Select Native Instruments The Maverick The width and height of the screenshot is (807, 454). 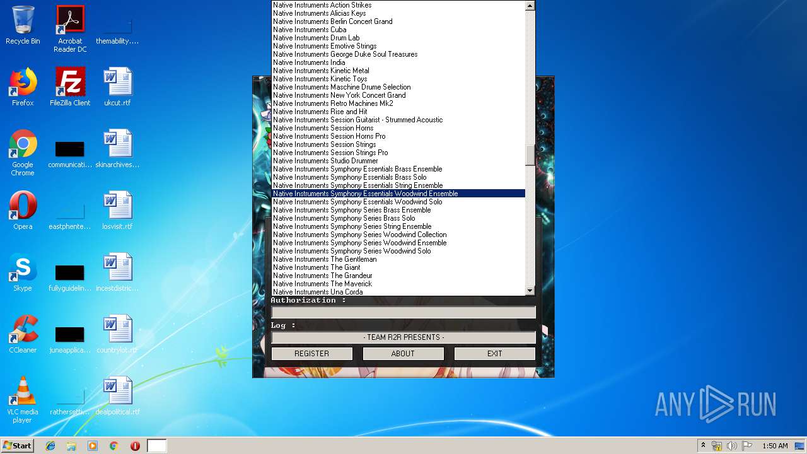(398, 284)
